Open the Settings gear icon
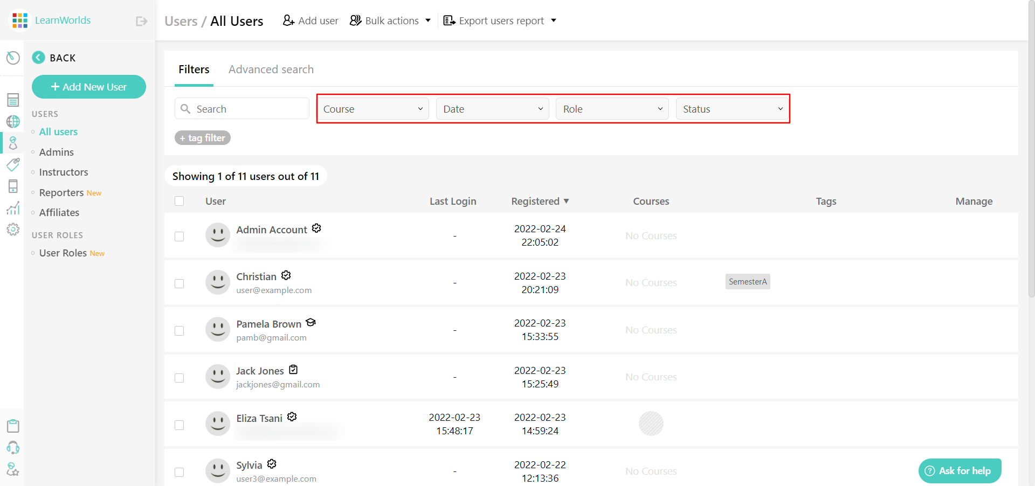1035x486 pixels. point(13,229)
